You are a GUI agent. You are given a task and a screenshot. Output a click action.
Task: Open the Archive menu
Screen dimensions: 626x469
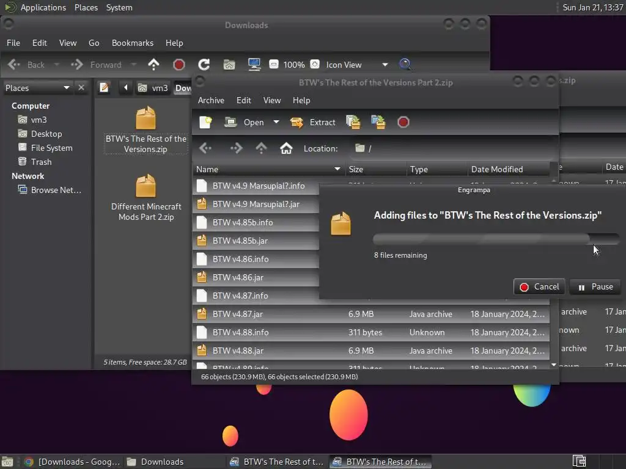click(211, 101)
